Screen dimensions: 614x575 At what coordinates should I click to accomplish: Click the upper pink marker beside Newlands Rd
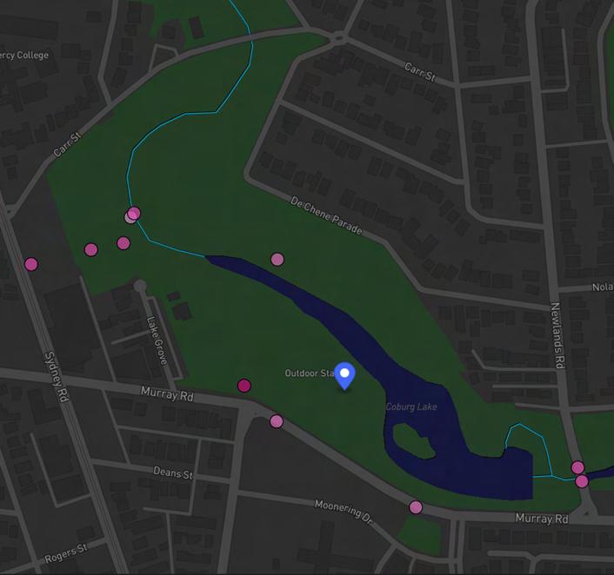(578, 467)
